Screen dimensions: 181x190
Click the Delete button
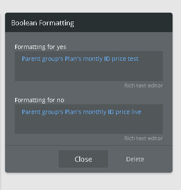pyautogui.click(x=135, y=159)
